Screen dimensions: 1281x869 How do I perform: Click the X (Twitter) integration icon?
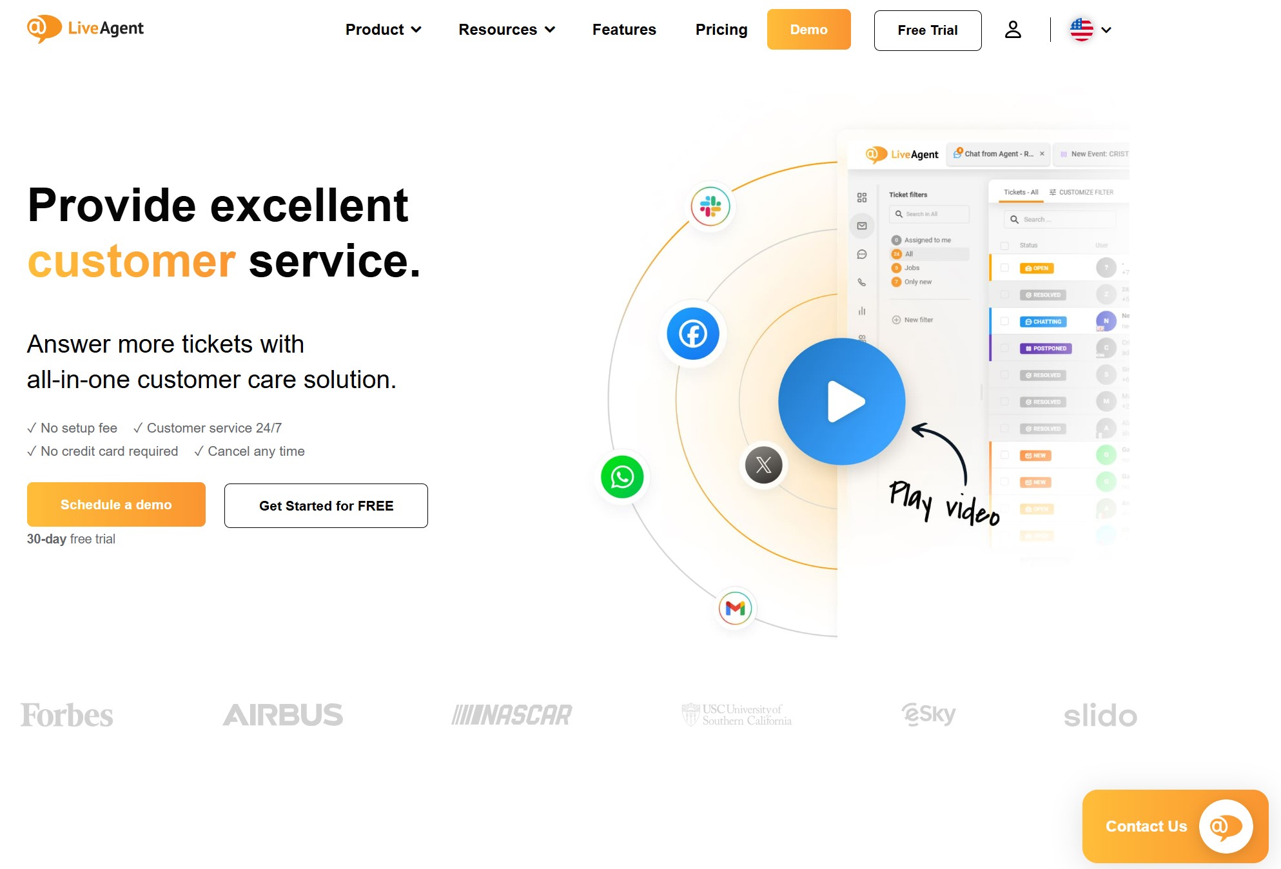point(763,465)
